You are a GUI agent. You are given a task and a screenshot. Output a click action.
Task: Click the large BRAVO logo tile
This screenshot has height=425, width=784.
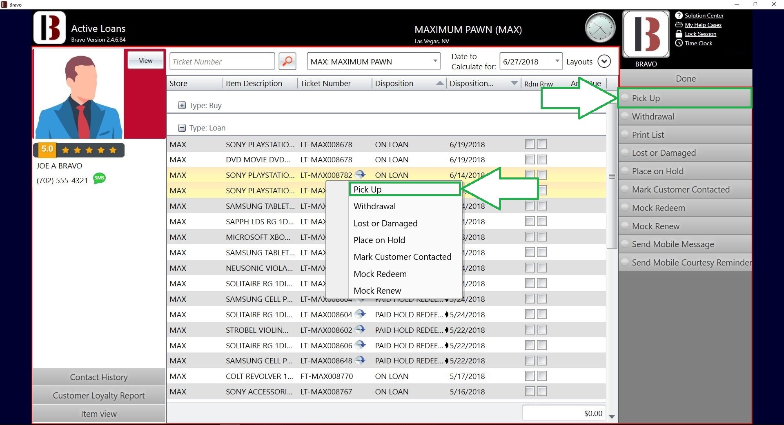pyautogui.click(x=646, y=34)
